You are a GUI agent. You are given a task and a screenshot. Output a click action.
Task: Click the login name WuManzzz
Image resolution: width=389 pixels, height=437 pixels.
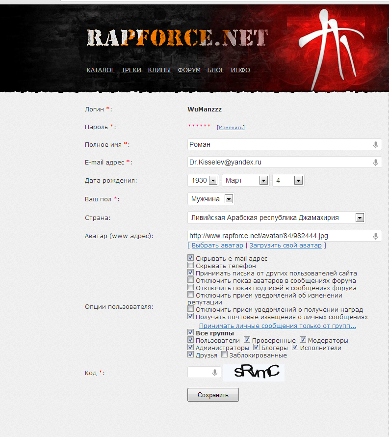point(205,109)
